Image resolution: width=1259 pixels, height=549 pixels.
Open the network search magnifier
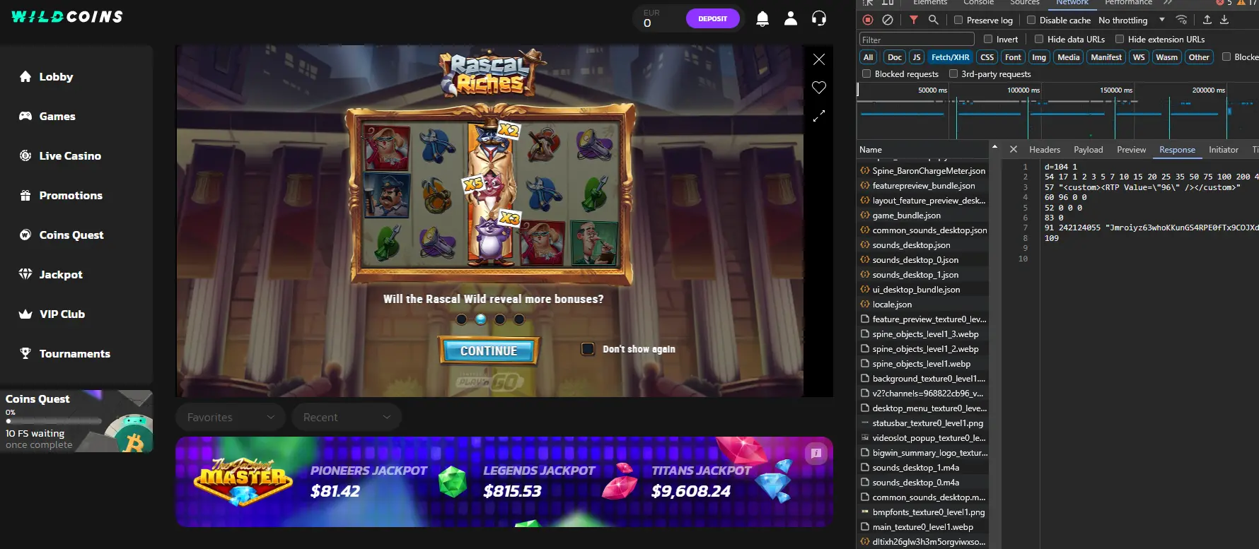click(934, 20)
